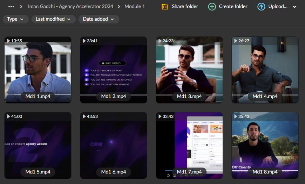This screenshot has width=305, height=184.
Task: Click the Share folder icon
Action: pos(165,7)
